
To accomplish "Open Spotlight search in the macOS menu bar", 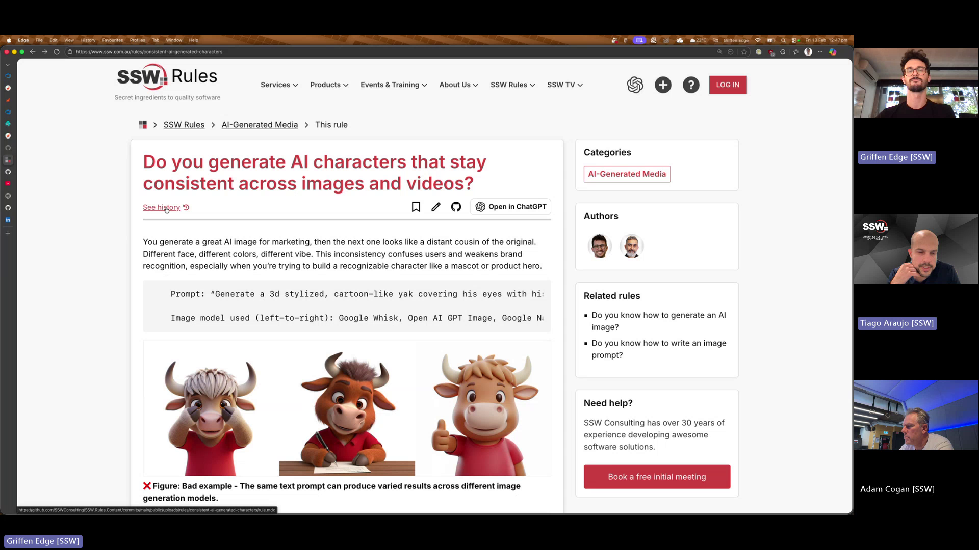I will point(784,40).
